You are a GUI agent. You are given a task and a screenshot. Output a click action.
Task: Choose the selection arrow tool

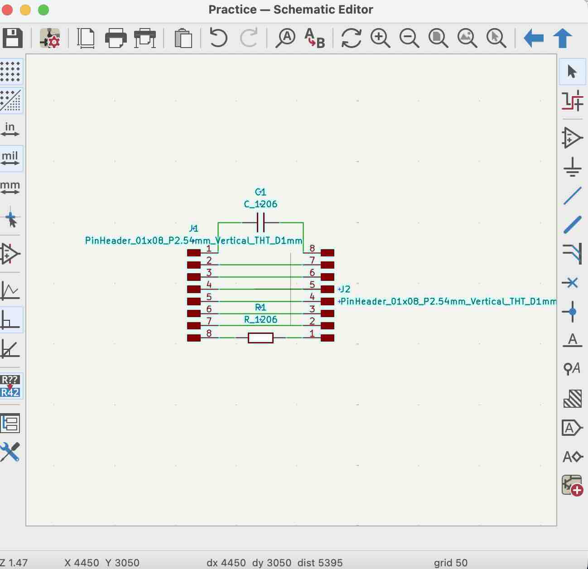coord(573,72)
